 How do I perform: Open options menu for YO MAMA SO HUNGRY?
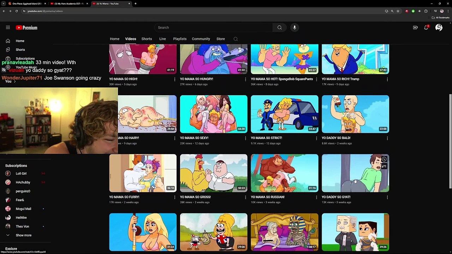pos(245,79)
